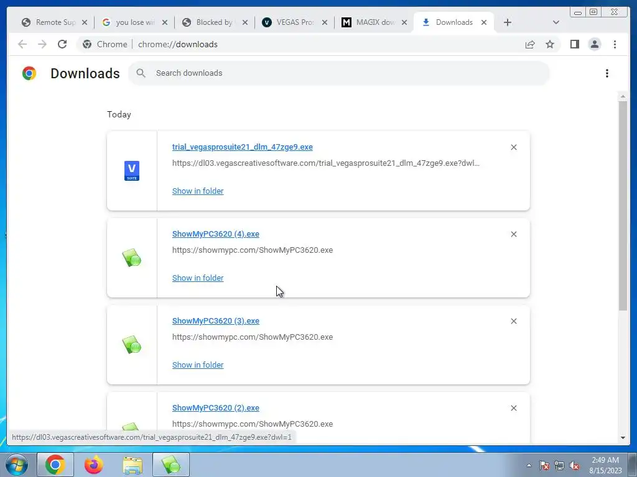Screen dimensions: 637x477
Task: Open the Chrome three-dot browser menu
Action: pos(615,44)
